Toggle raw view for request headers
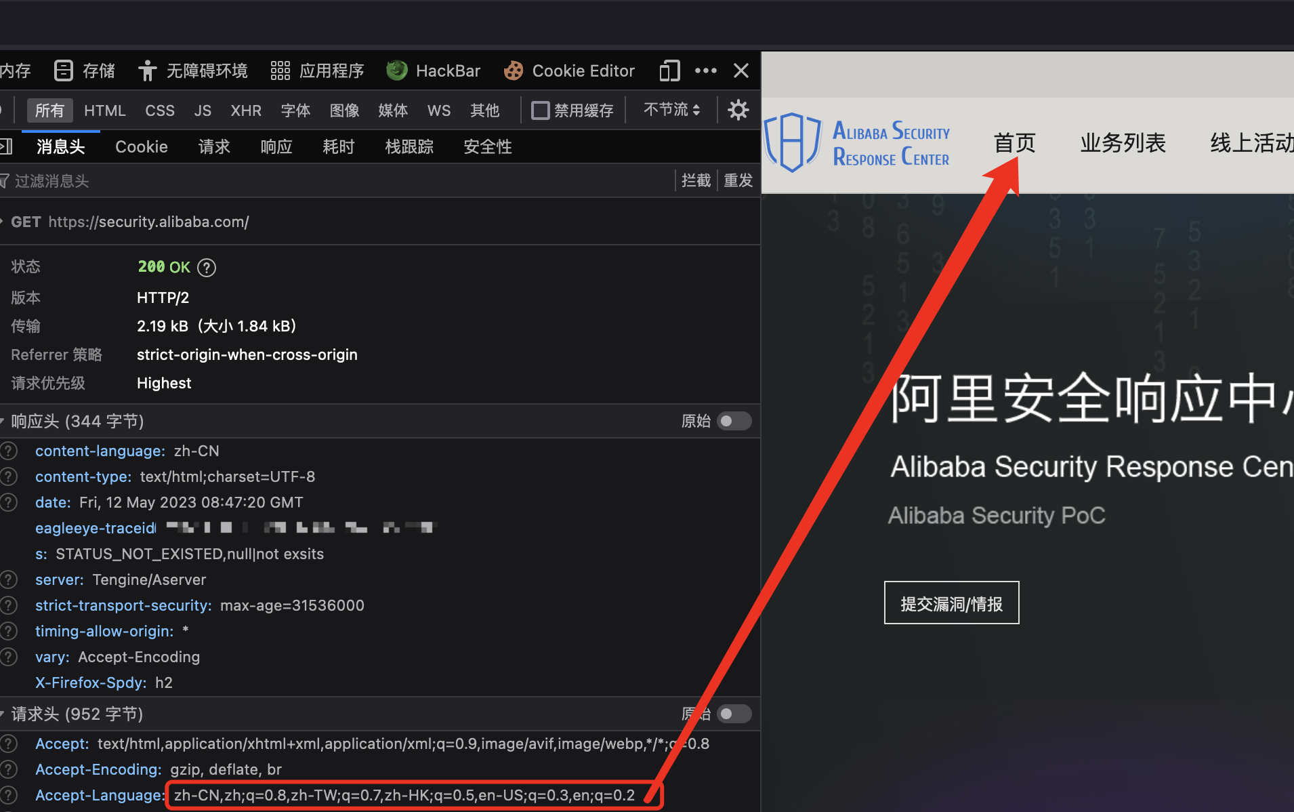 734,714
